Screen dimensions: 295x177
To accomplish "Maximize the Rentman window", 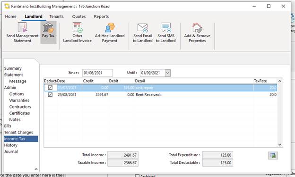I will [269, 6].
